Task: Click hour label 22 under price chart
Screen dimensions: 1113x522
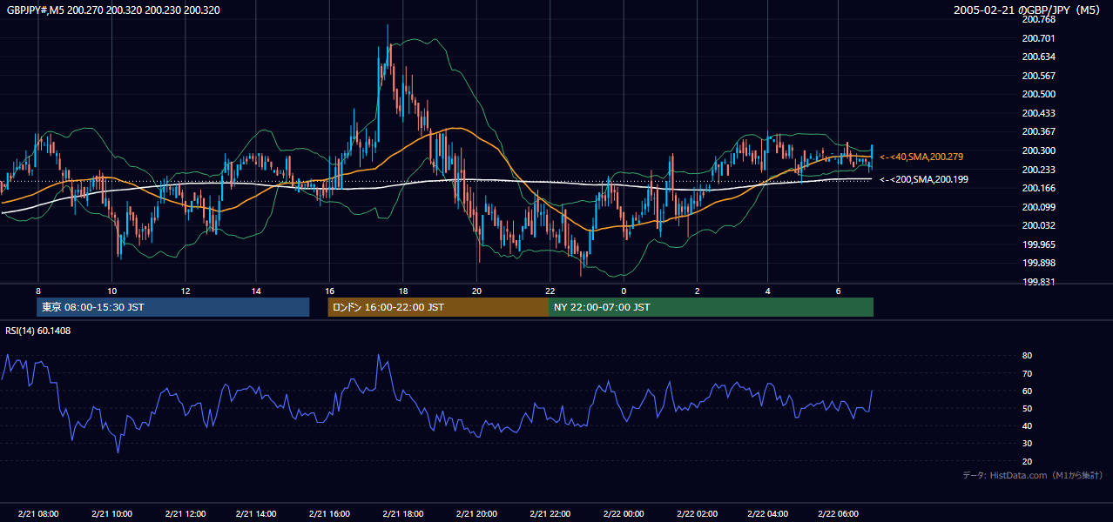Action: [x=550, y=291]
